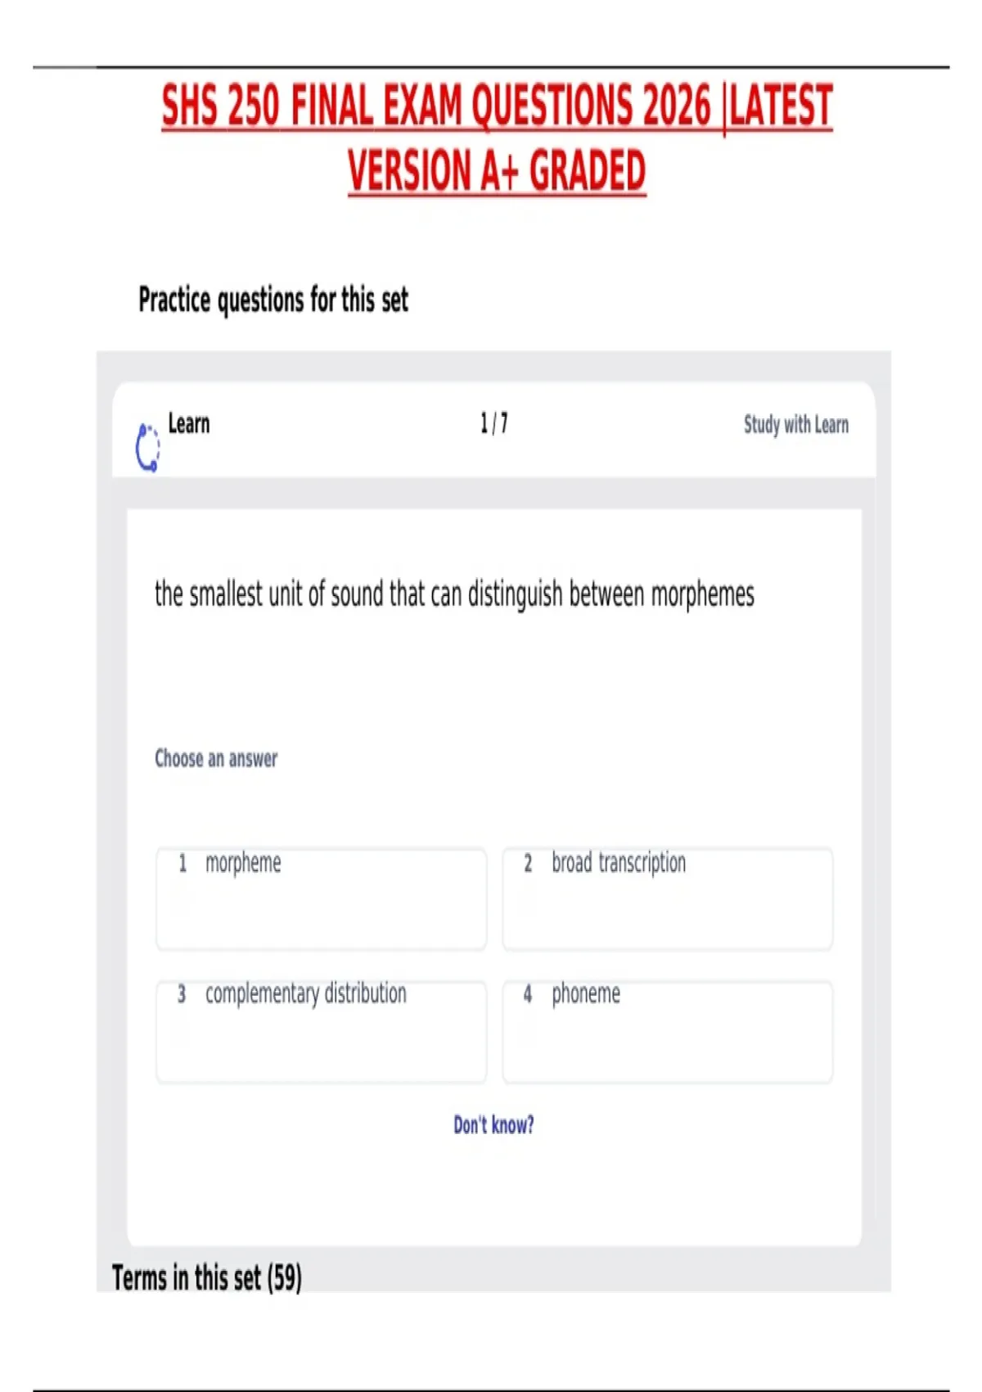Viewport: 982px width, 1392px height.
Task: Click the VERSION A+ GRADED title line
Action: [x=497, y=170]
